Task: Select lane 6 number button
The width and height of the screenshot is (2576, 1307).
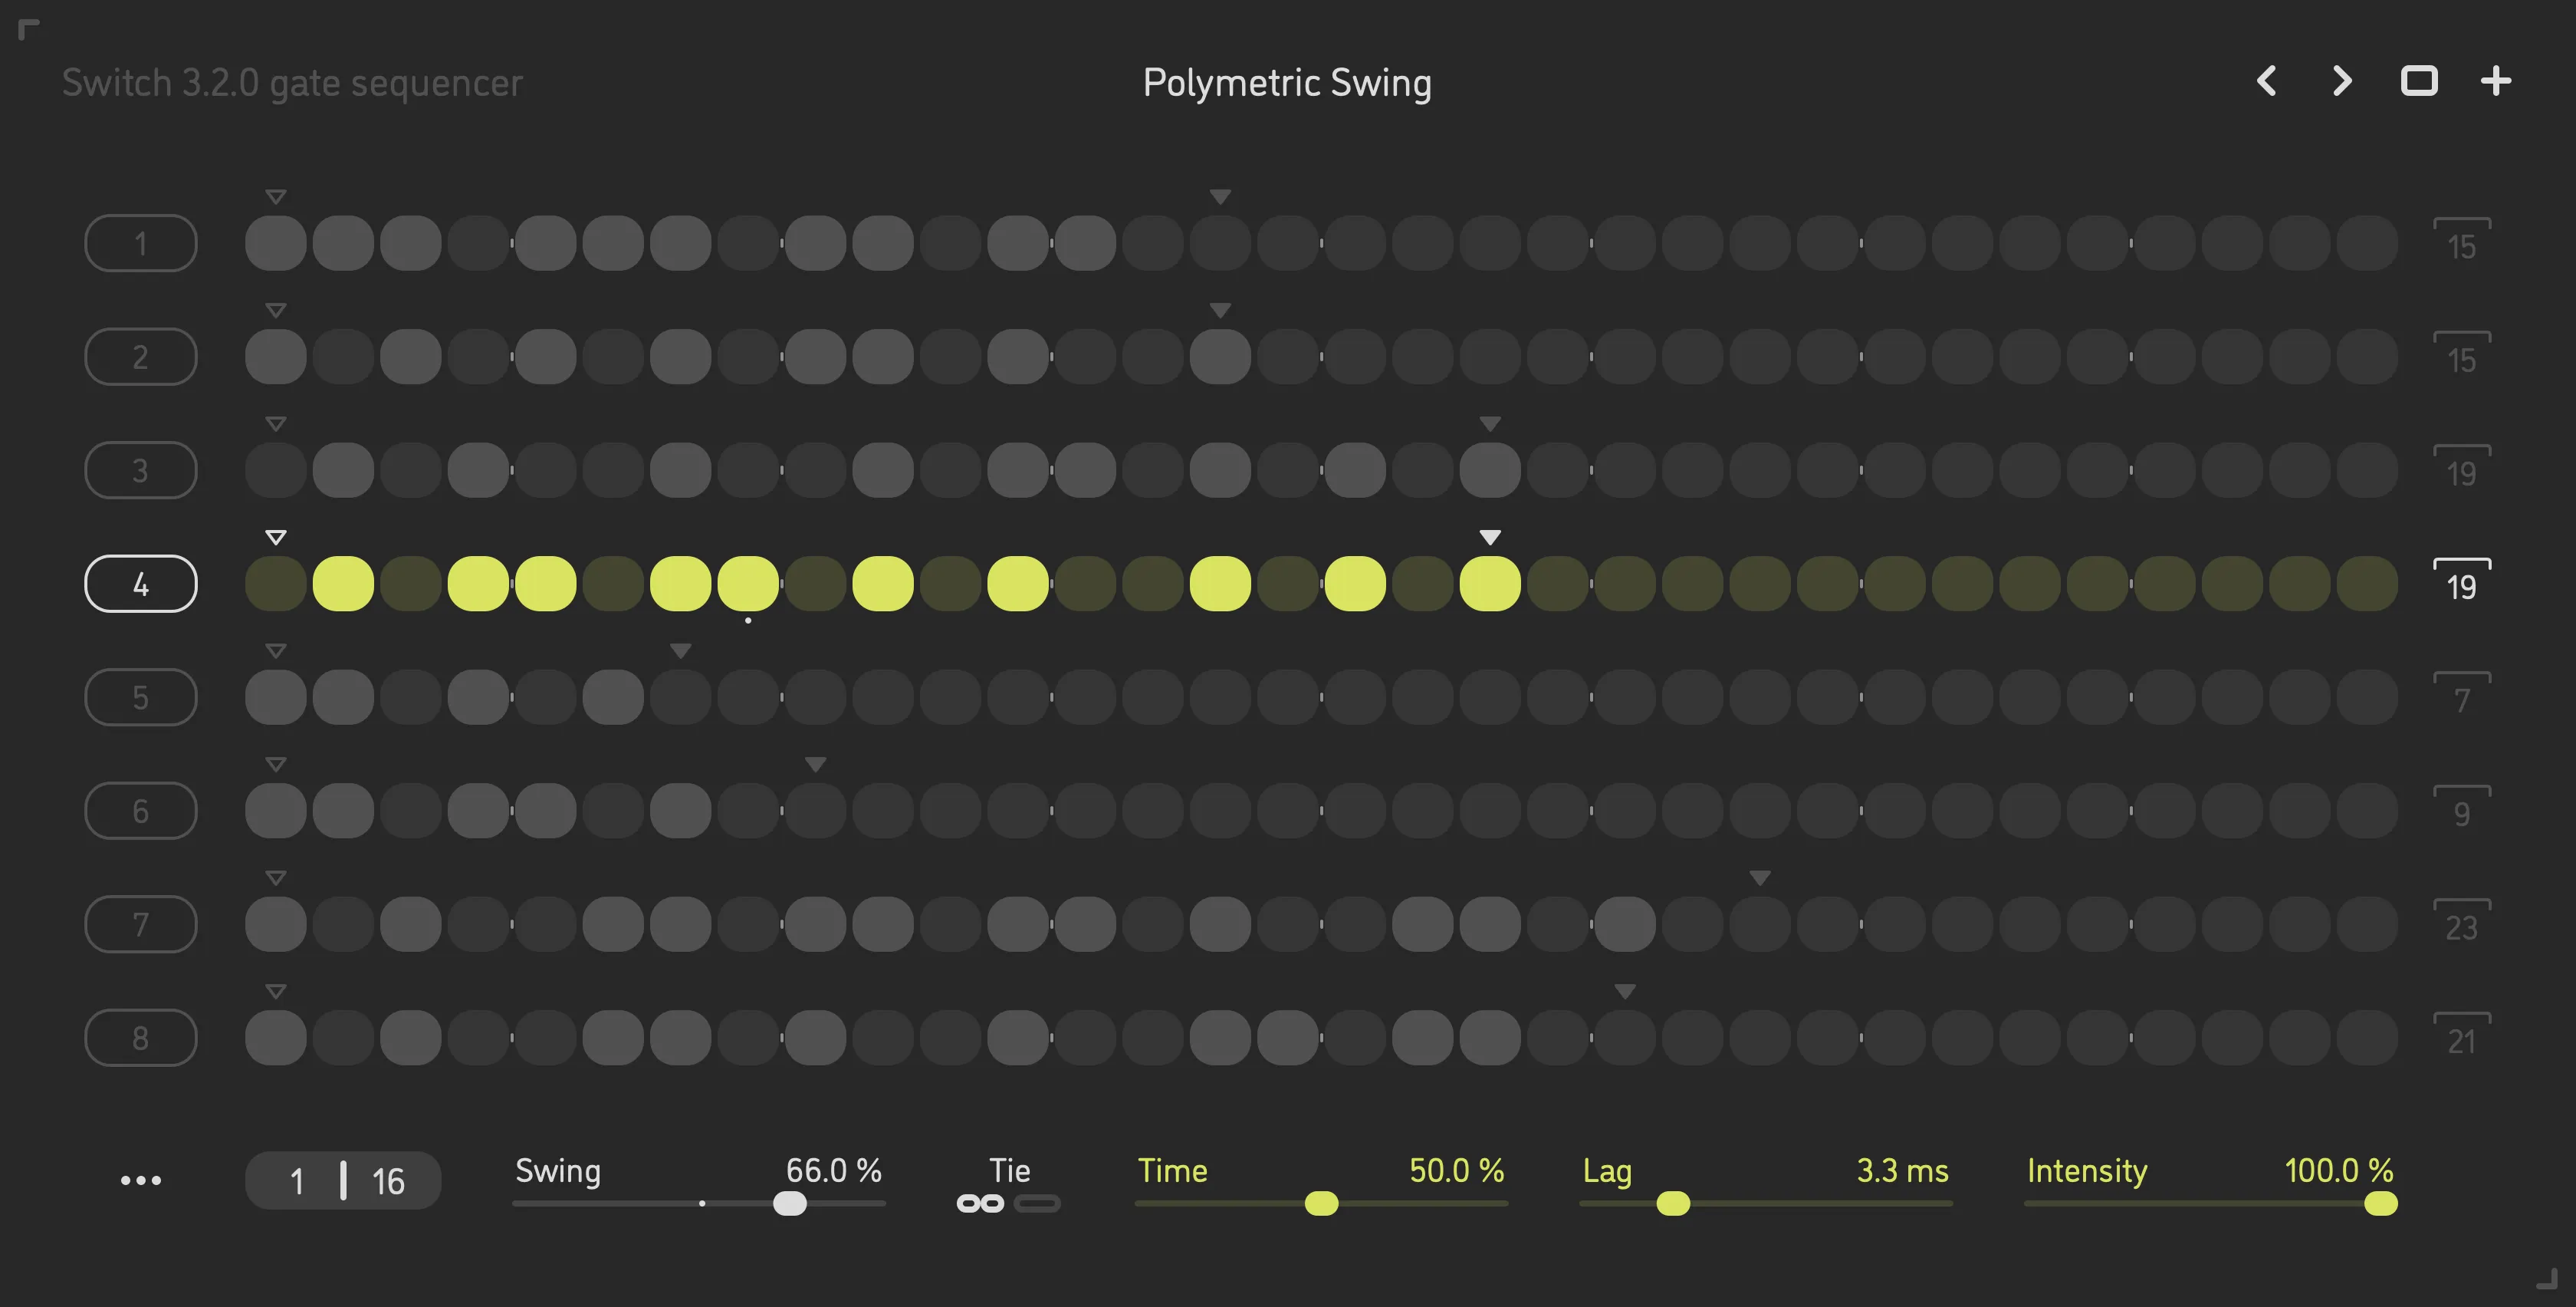Action: pos(141,811)
